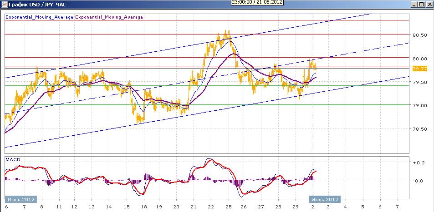Click the chart window icon in title bar
Screen dimensions: 434x212
click(4, 4)
